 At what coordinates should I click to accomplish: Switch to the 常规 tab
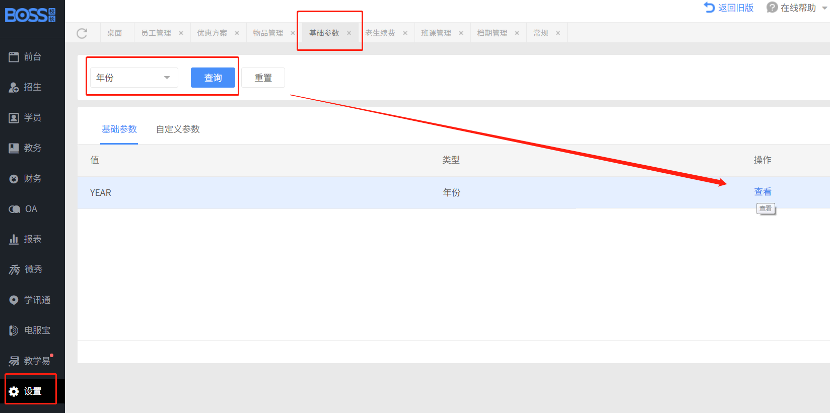click(x=540, y=33)
